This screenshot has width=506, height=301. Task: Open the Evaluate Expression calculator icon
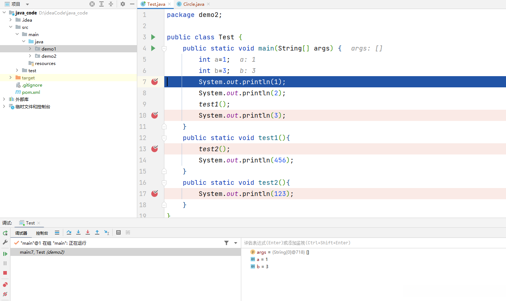click(x=118, y=233)
